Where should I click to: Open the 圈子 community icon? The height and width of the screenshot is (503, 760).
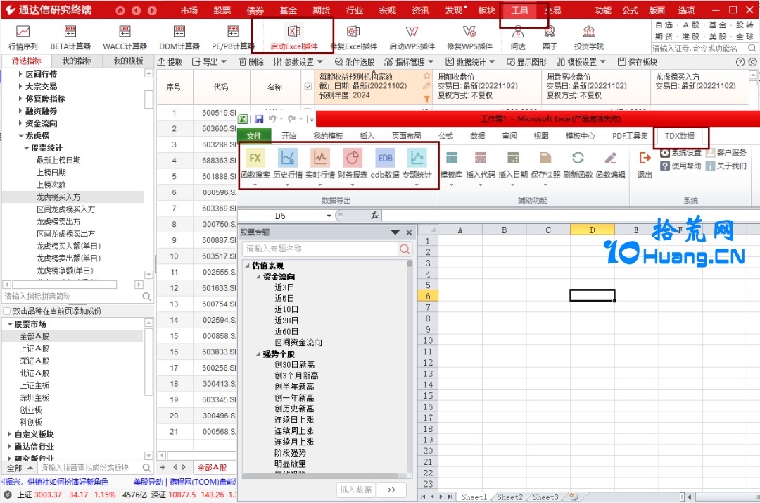tap(549, 32)
